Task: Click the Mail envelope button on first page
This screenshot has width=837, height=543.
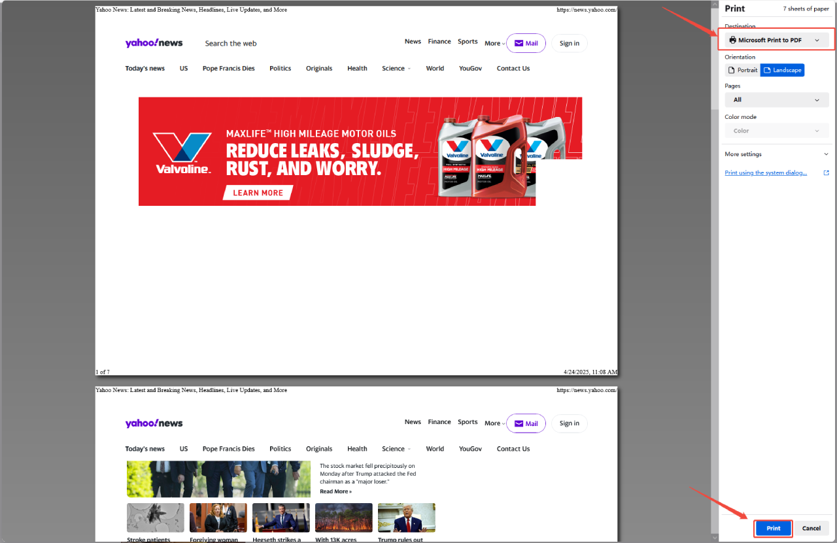Action: point(526,43)
